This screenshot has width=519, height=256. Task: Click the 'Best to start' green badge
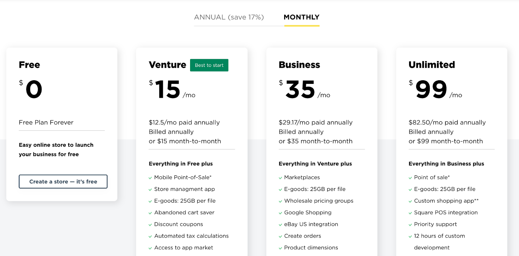pos(209,65)
